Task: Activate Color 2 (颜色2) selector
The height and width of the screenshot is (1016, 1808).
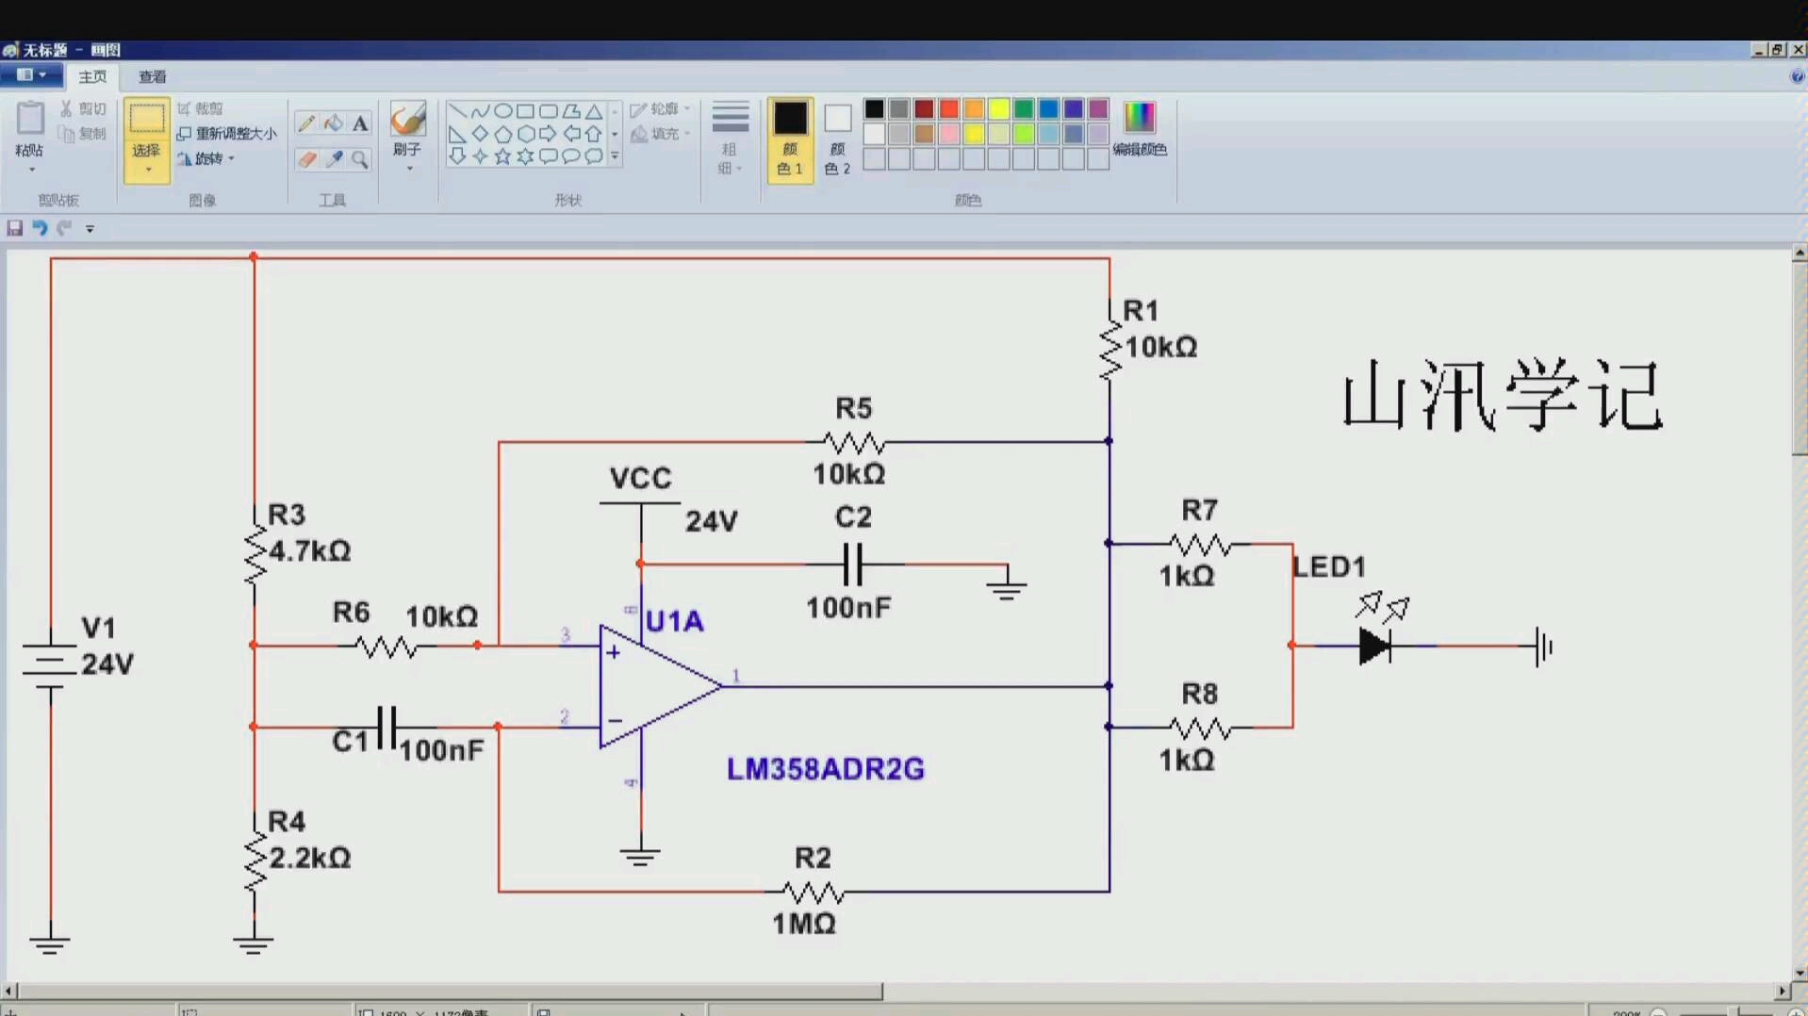Action: pyautogui.click(x=837, y=139)
